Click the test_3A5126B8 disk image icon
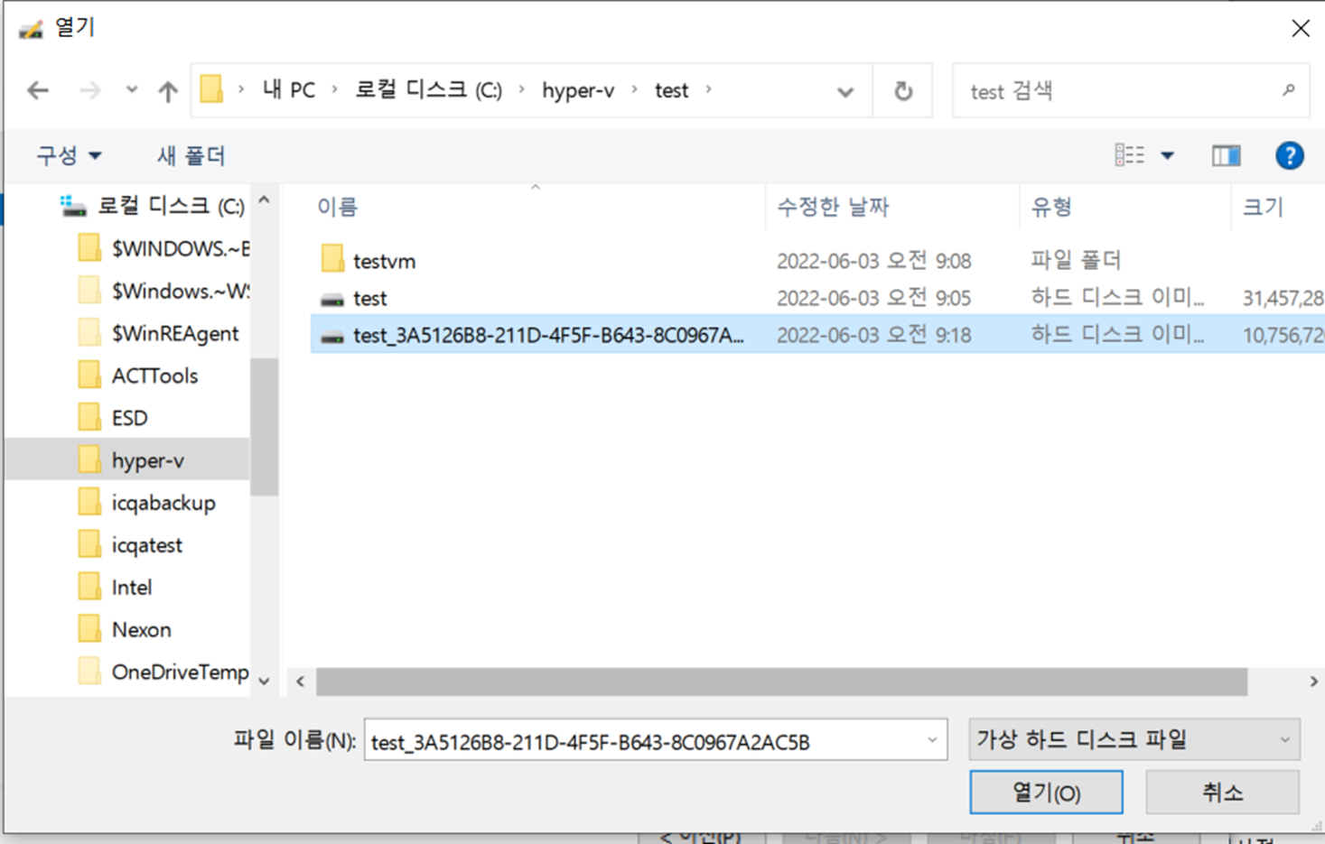 tap(332, 337)
